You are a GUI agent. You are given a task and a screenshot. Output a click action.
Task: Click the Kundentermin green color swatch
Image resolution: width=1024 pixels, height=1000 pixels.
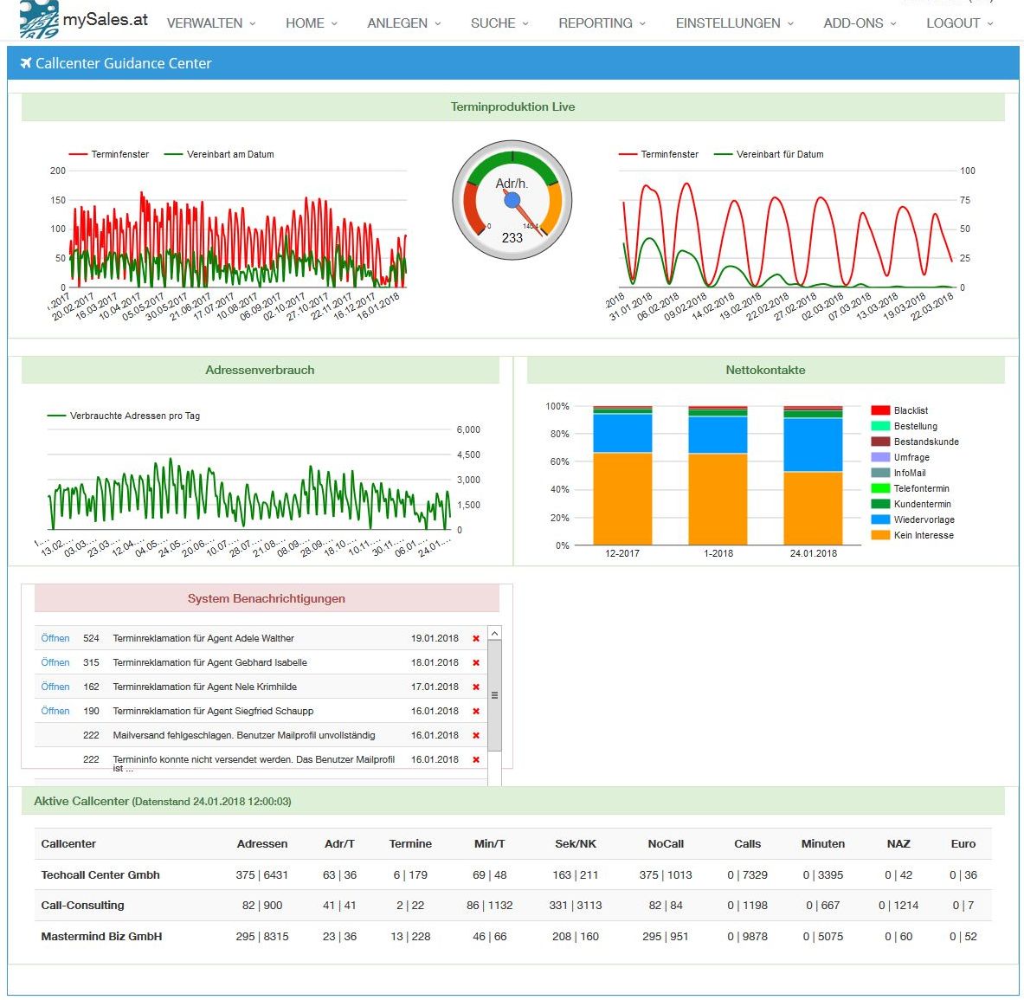click(880, 504)
